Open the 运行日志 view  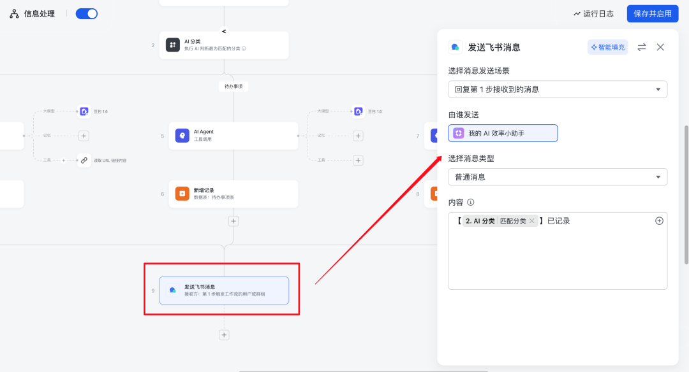[594, 13]
